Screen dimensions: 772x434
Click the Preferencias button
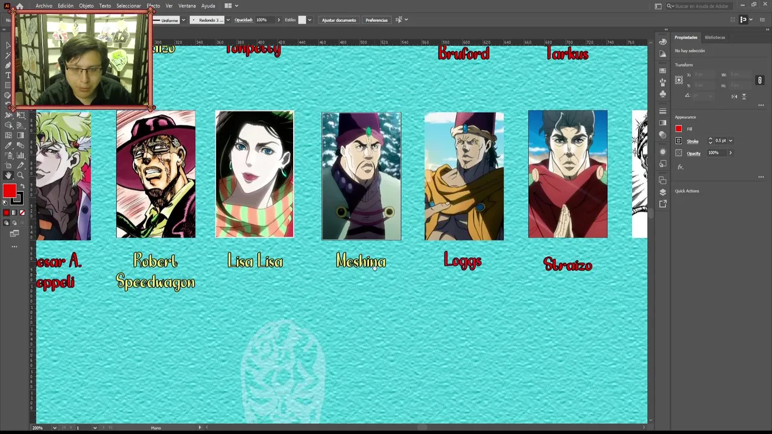point(376,20)
